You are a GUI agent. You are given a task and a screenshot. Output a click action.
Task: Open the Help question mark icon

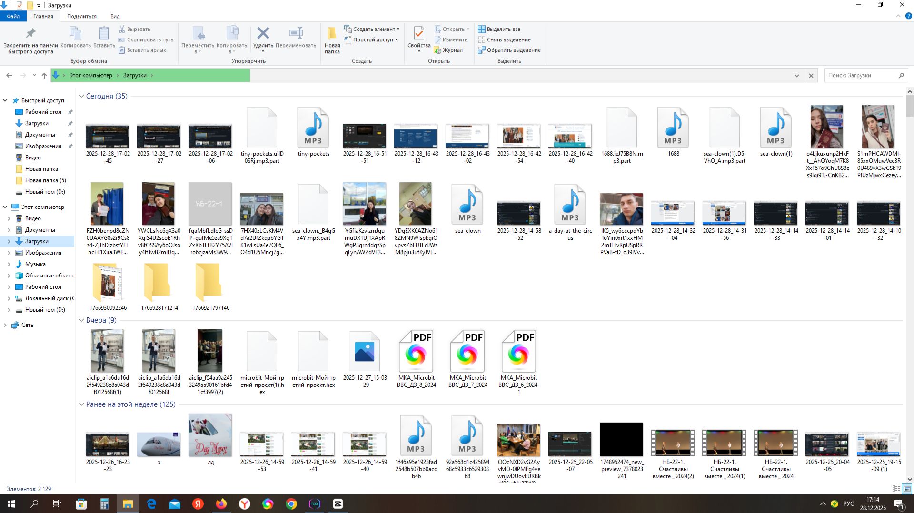tap(908, 16)
